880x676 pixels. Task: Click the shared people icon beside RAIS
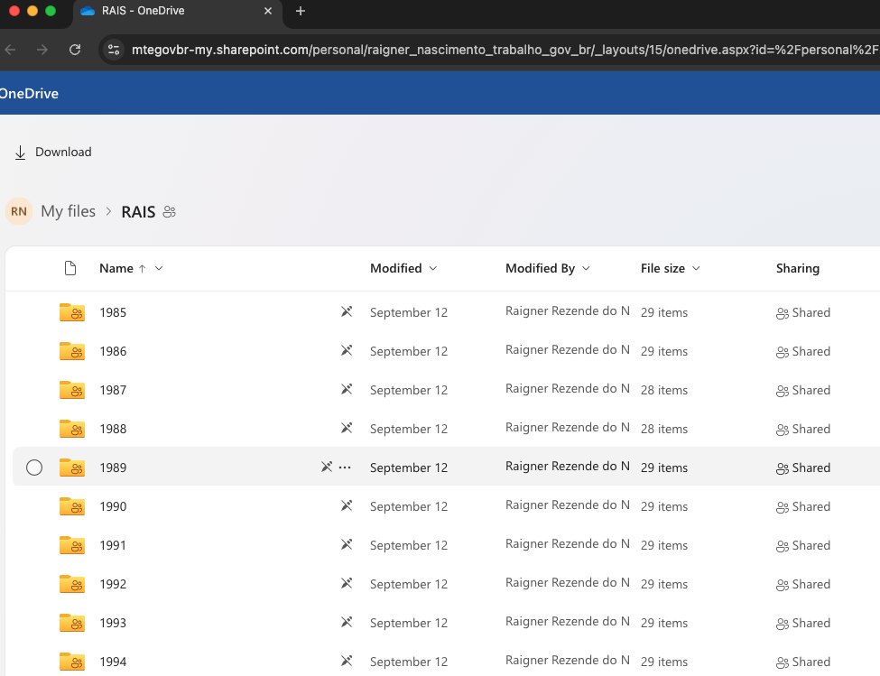tap(169, 212)
